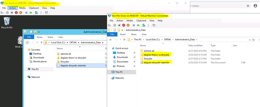Pause the VM in File Server toolbar
260x107 pixels.
pos(26,12)
